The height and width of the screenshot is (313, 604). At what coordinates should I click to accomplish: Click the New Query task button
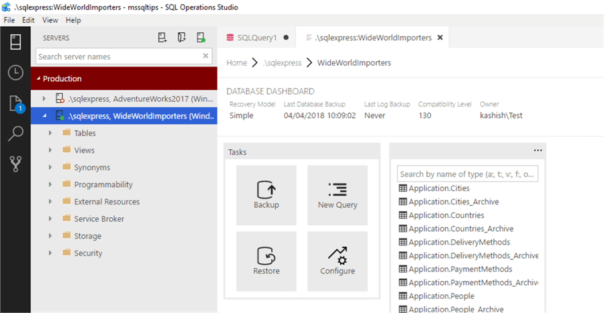338,195
